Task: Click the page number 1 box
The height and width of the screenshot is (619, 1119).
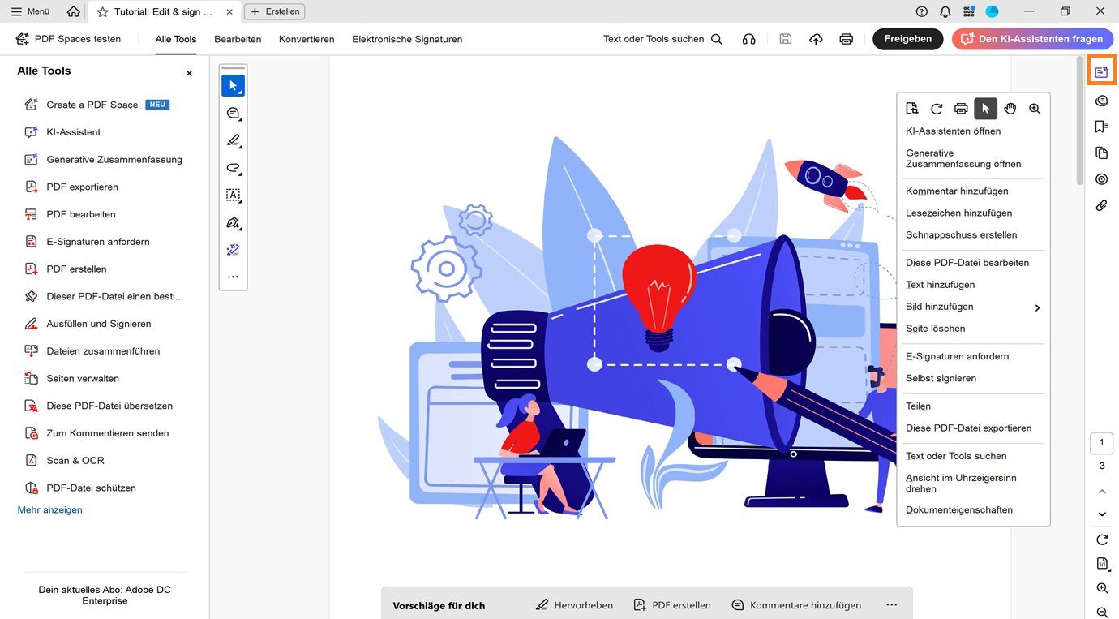Action: (1102, 443)
